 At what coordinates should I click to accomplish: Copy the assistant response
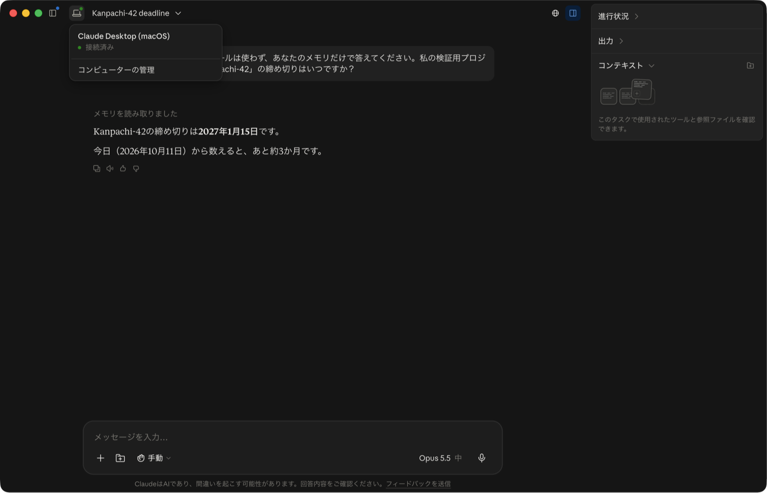tap(97, 169)
